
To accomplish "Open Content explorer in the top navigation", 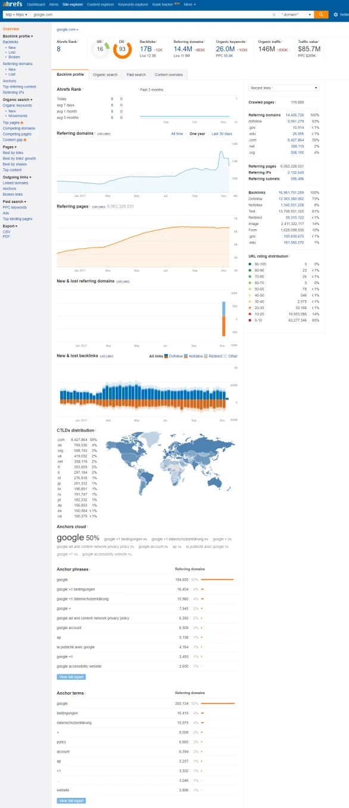I will tap(101, 4).
